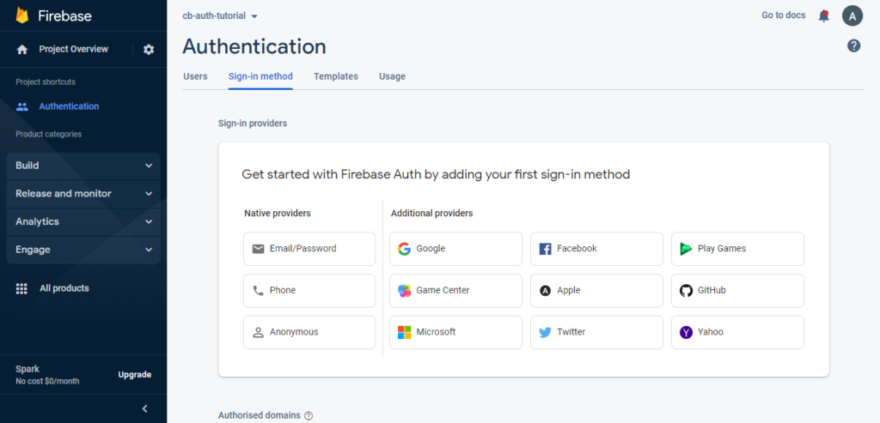Click the Microsoft squares logo

pyautogui.click(x=404, y=332)
